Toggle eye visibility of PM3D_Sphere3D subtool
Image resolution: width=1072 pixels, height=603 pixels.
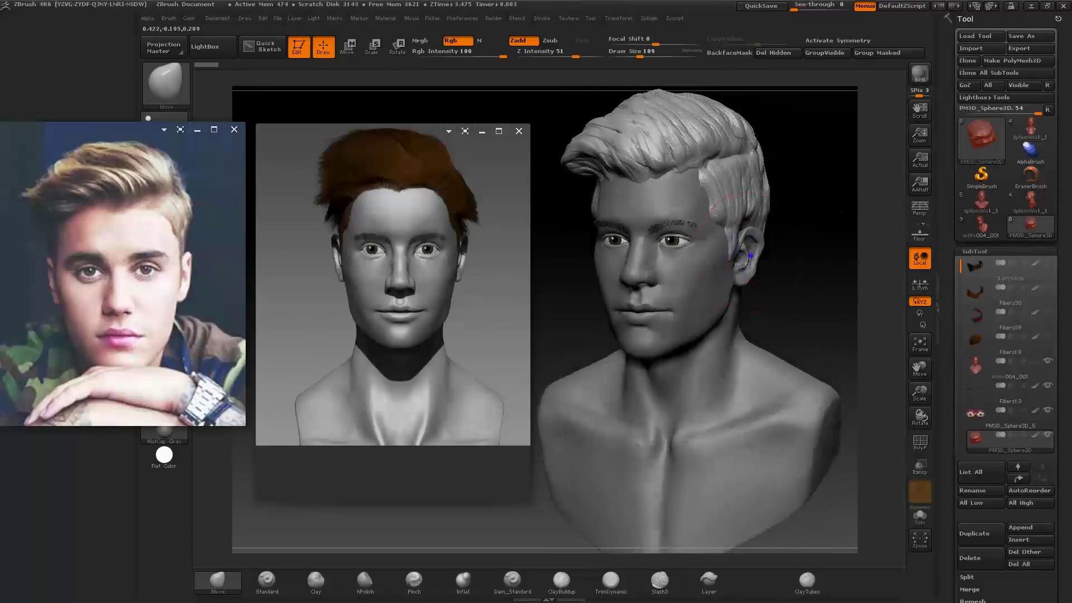(1048, 434)
